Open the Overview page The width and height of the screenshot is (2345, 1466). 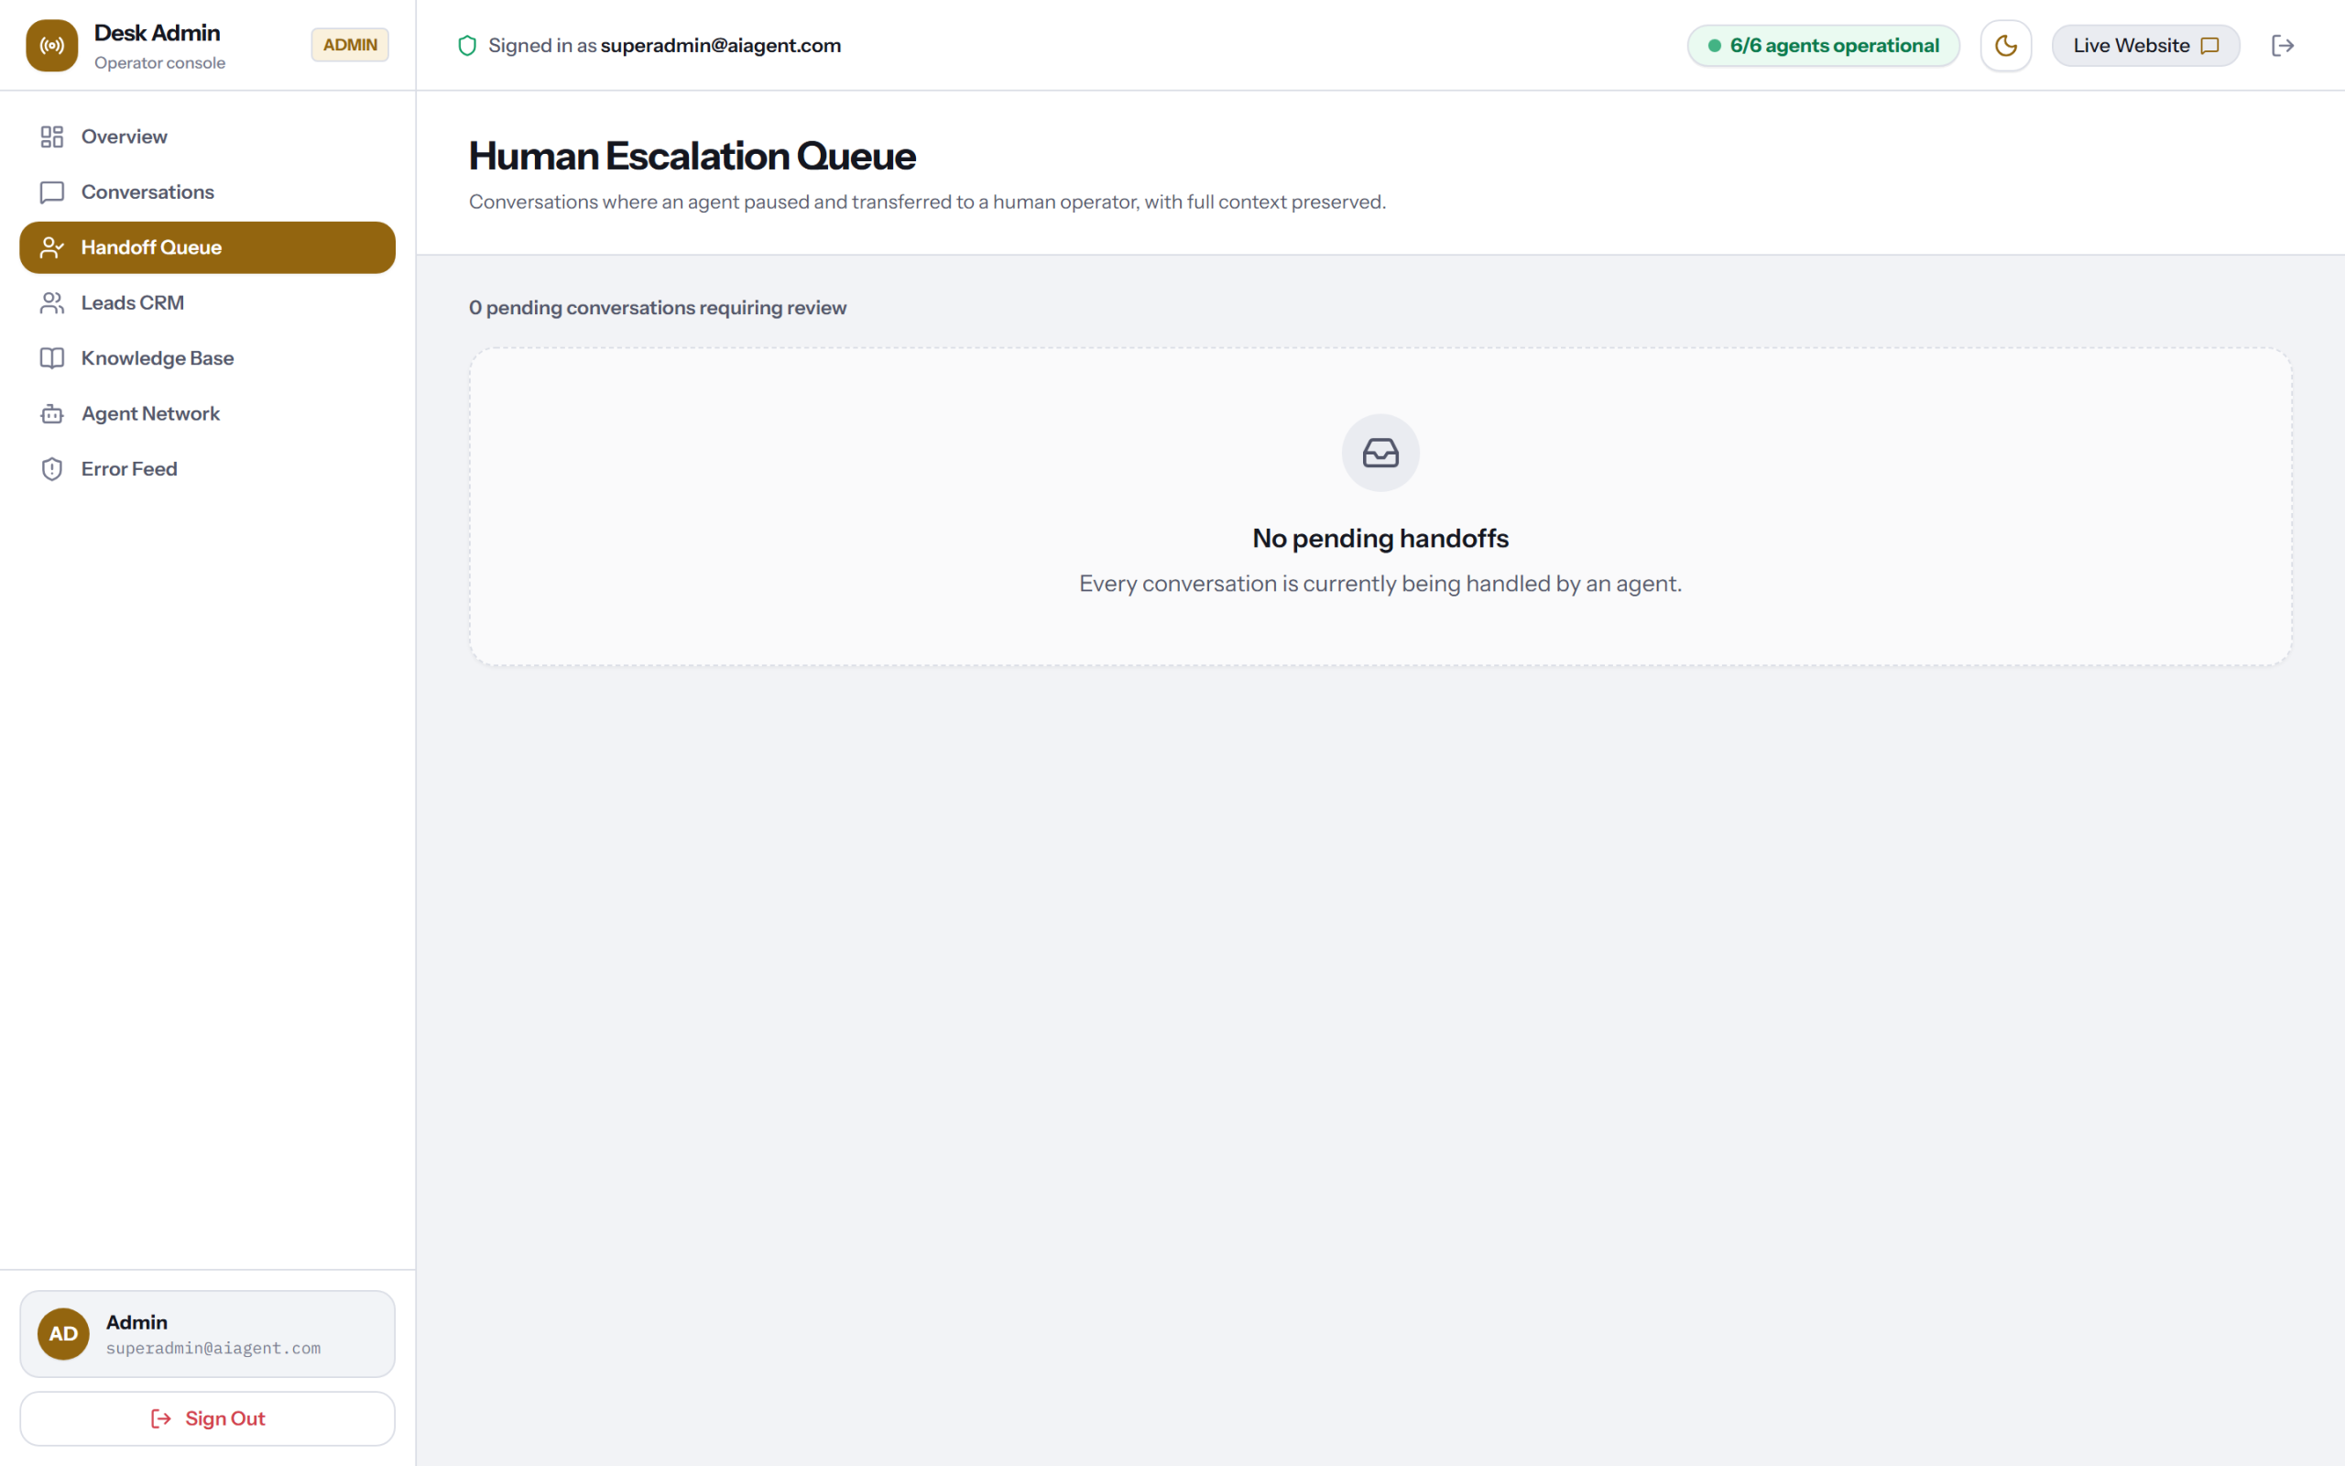(207, 137)
